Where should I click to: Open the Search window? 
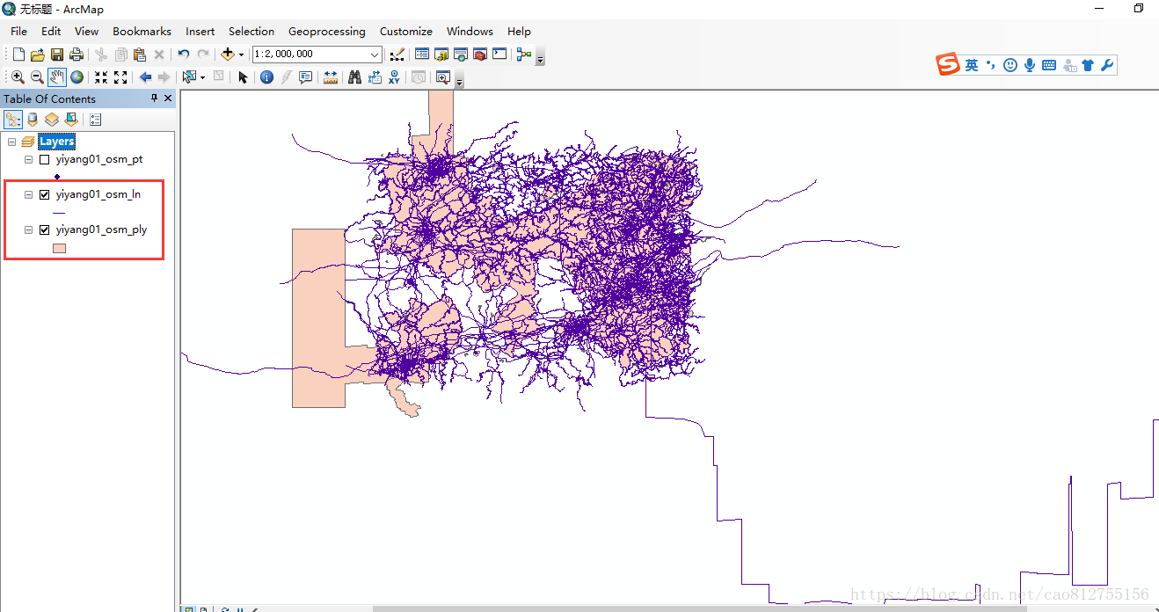pyautogui.click(x=460, y=55)
